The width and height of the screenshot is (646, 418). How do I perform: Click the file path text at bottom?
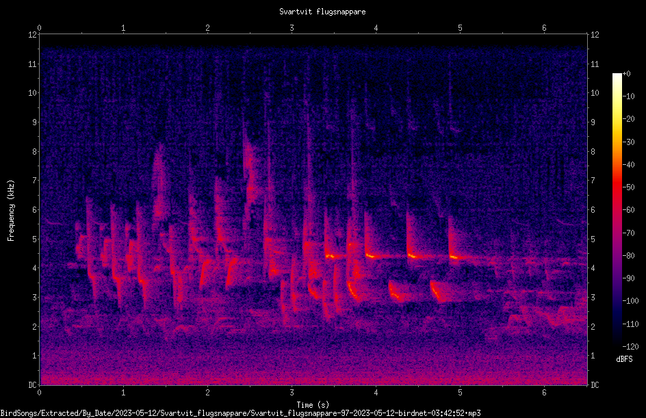(240, 413)
